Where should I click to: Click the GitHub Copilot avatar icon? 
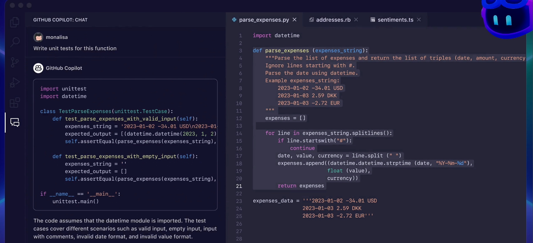point(38,68)
